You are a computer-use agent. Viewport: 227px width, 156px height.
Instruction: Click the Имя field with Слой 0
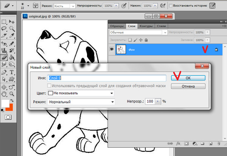pyautogui.click(x=107, y=78)
